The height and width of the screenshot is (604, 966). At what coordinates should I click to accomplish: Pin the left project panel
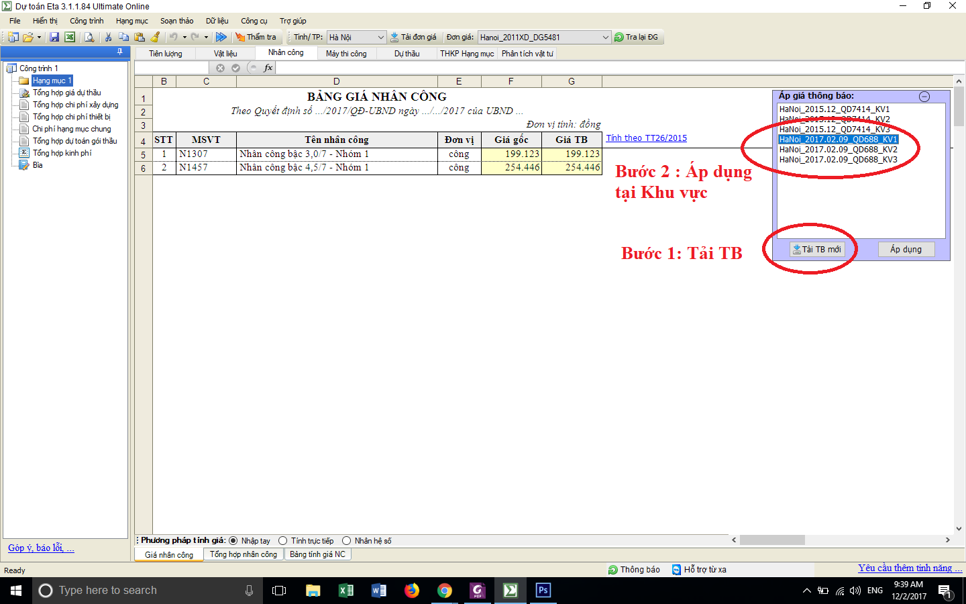point(120,52)
